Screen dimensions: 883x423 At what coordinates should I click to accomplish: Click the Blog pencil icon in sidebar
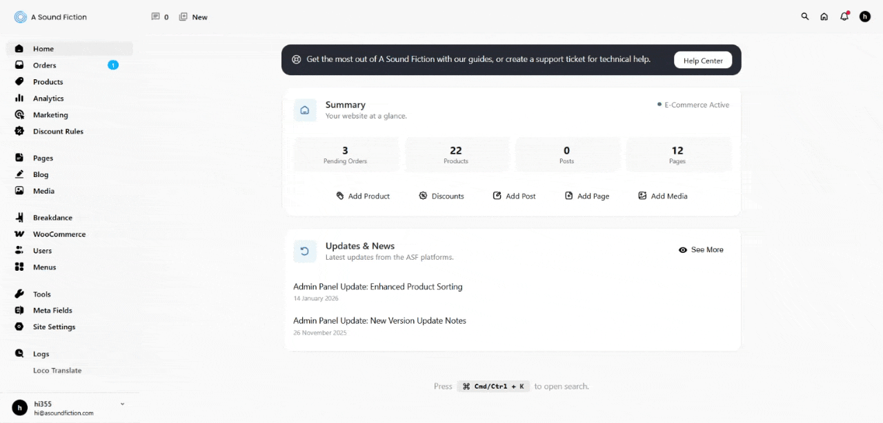pyautogui.click(x=19, y=174)
